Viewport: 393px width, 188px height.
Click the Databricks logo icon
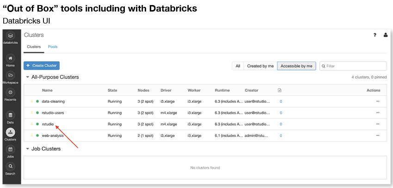[10, 35]
